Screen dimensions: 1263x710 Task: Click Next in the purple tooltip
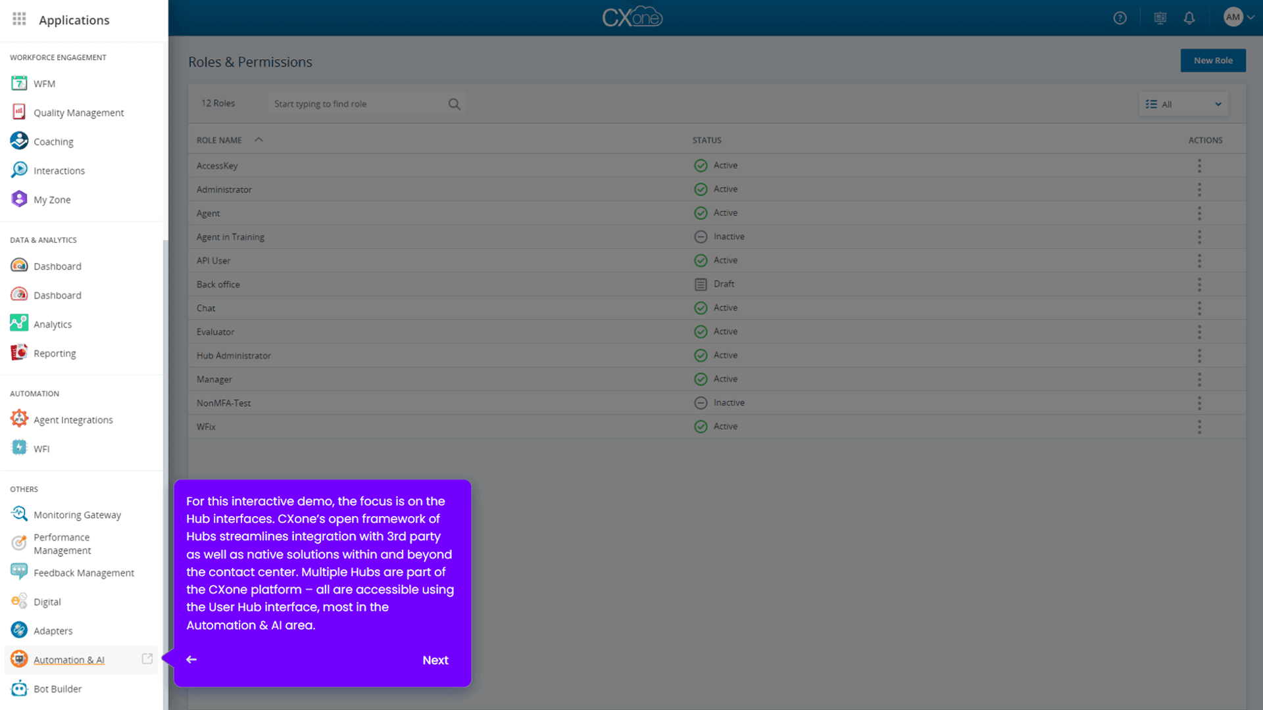point(435,660)
